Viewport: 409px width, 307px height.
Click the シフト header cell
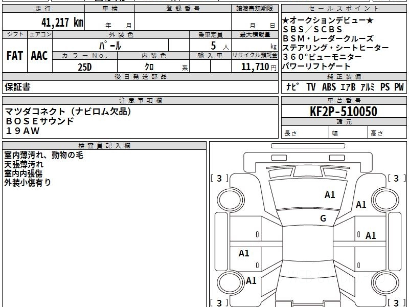point(15,34)
